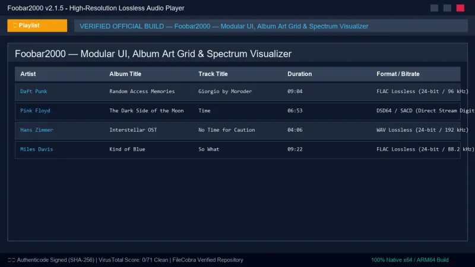Click the 06:53 duration value
475x267 pixels.
point(294,110)
